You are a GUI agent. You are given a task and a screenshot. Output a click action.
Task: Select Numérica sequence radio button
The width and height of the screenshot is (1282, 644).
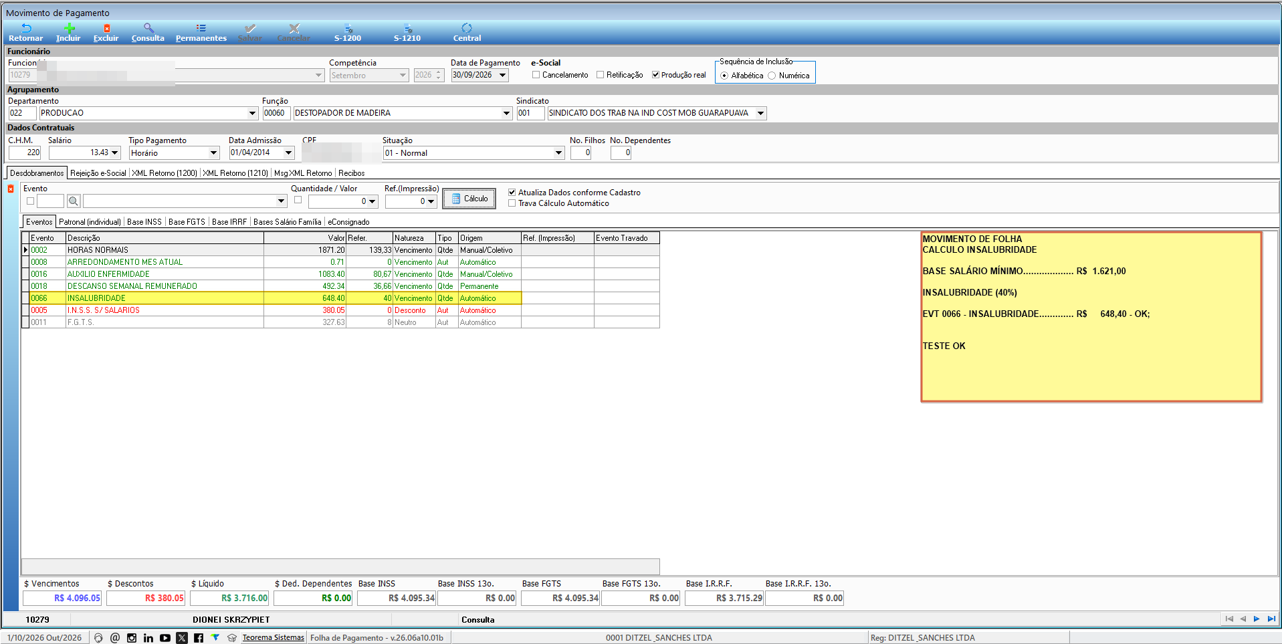(x=772, y=76)
